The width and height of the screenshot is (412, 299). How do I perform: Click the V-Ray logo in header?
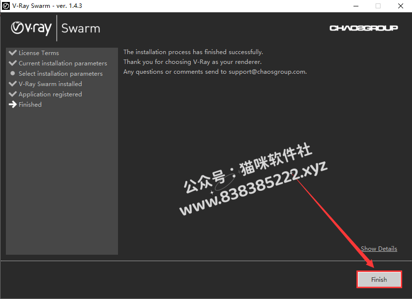[x=31, y=29]
